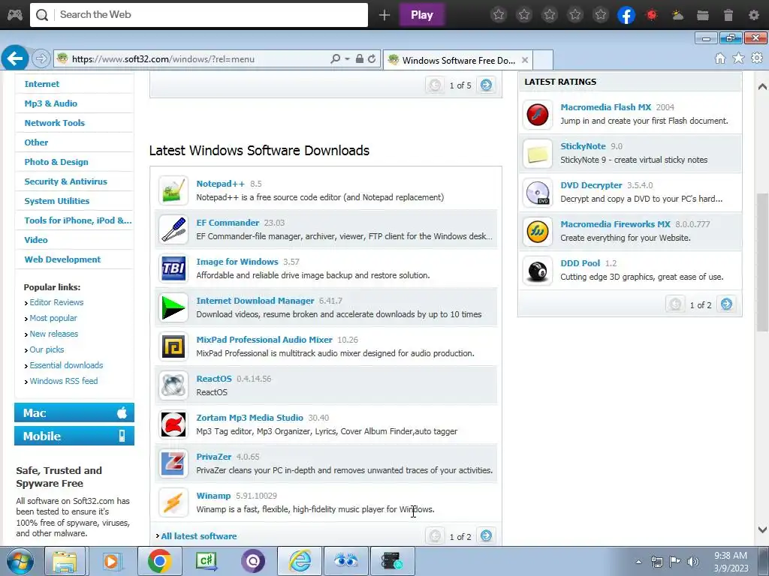Open a new blank browser tab
Viewport: 769px width, 576px height.
543,60
